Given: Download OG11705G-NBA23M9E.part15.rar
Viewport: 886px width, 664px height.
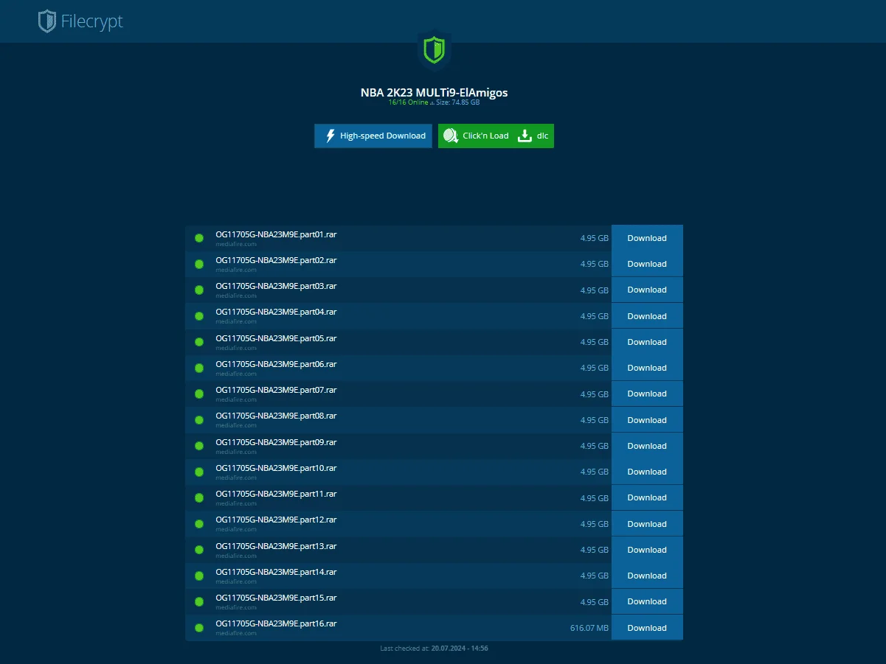Looking at the screenshot, I should 647,601.
